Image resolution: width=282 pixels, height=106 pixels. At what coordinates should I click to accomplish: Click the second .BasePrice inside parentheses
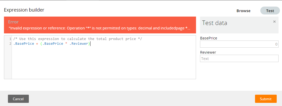53,44
